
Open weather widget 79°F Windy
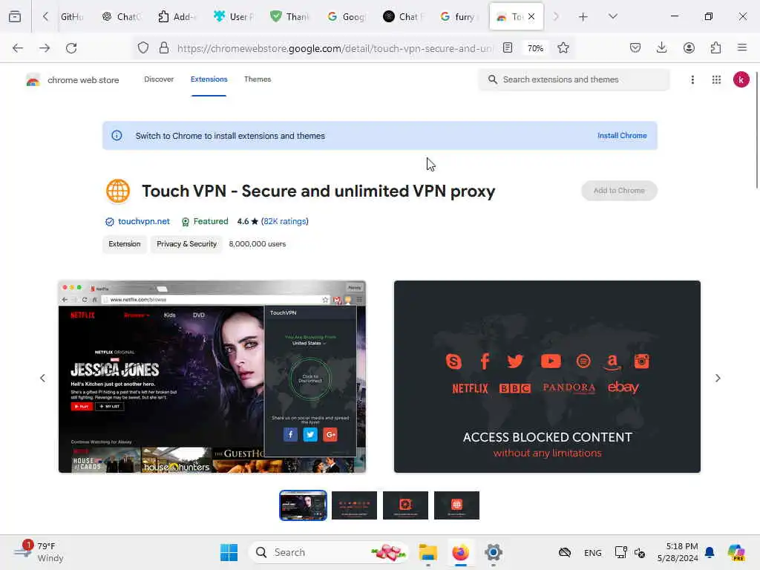39,552
